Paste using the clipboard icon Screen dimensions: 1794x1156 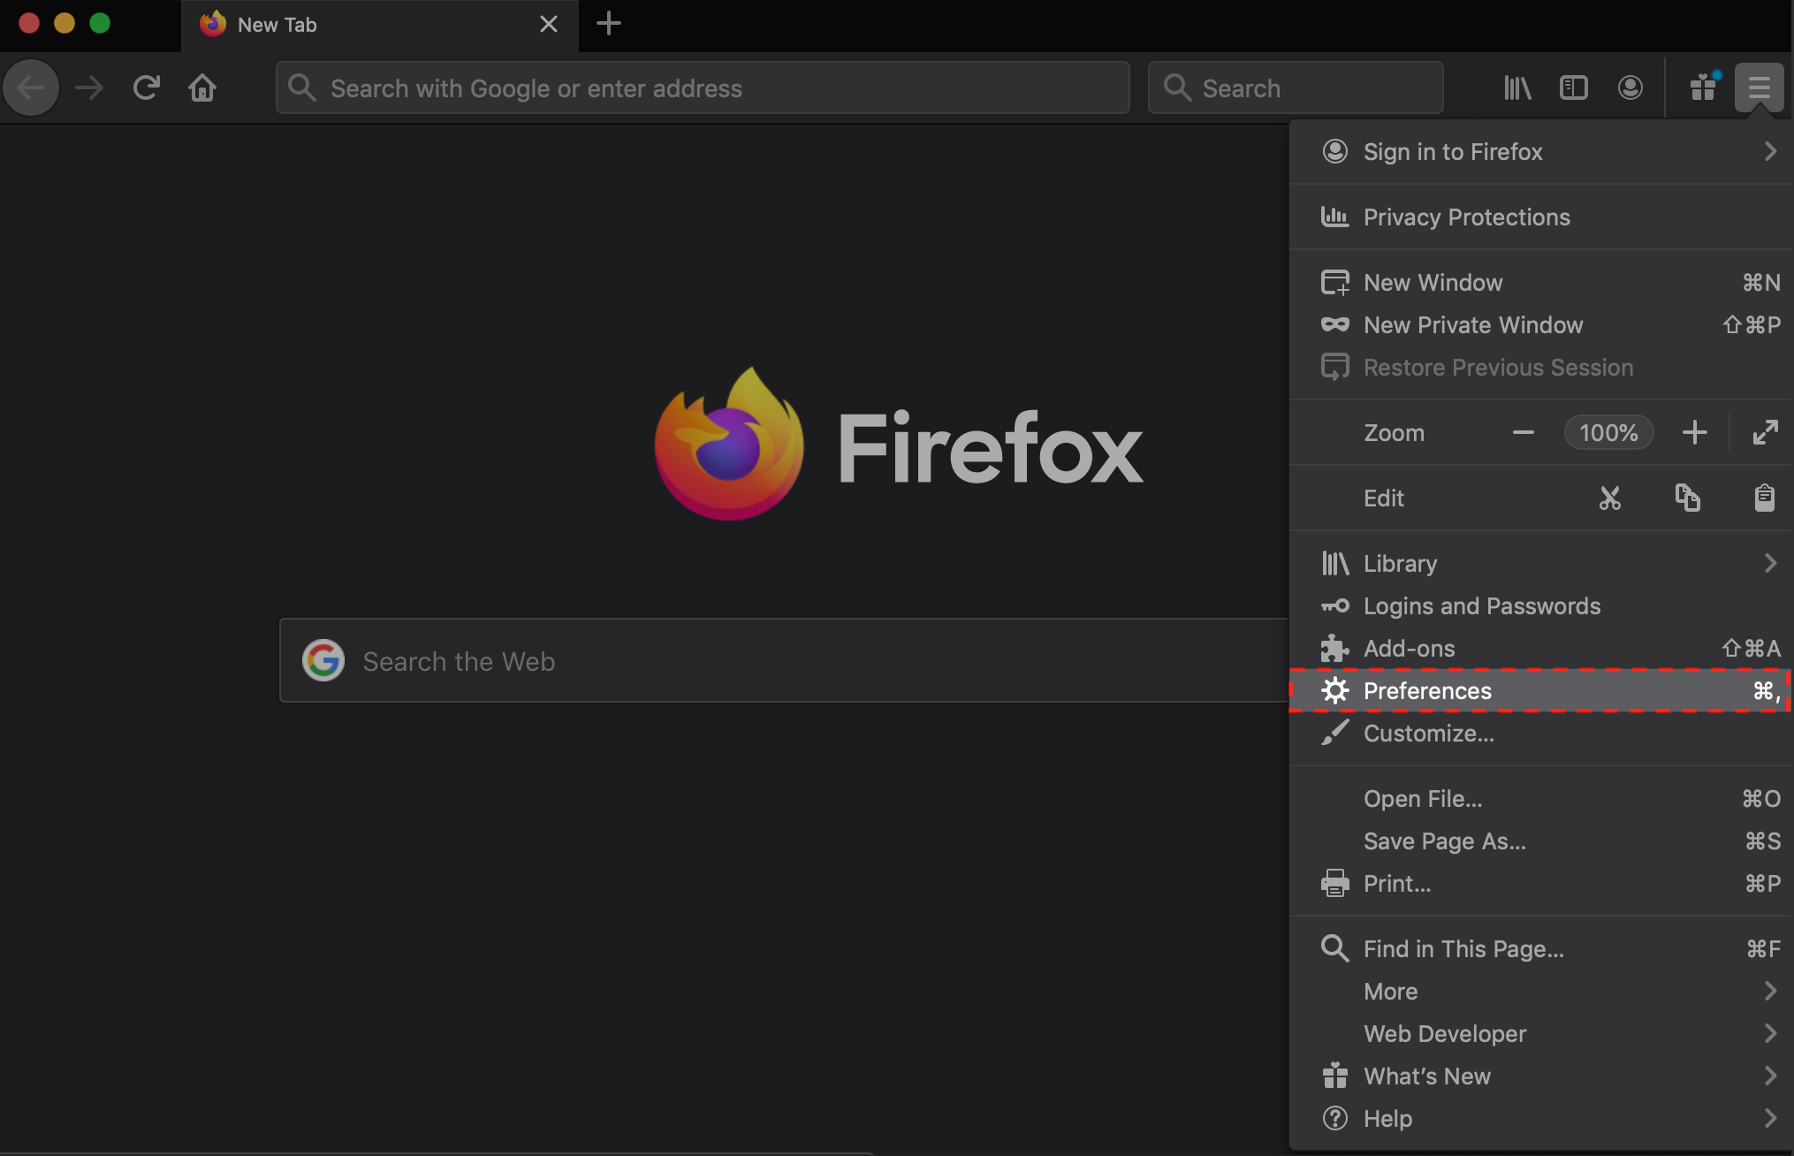(x=1765, y=498)
